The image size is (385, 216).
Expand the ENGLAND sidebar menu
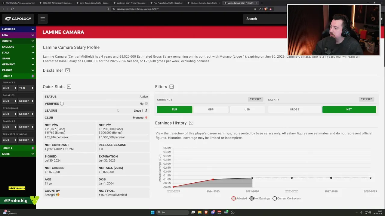18,47
